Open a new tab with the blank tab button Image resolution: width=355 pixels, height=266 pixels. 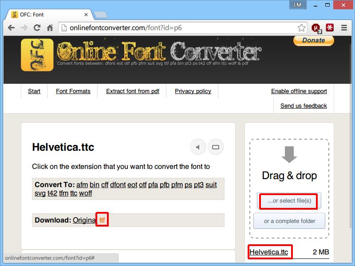pos(101,15)
